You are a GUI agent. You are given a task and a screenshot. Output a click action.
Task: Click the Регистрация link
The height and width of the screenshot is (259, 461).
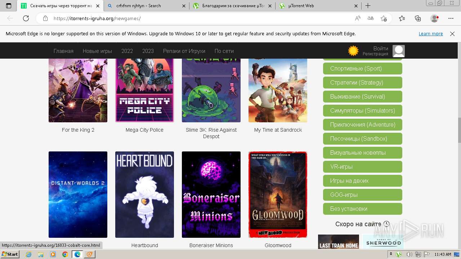coord(375,54)
